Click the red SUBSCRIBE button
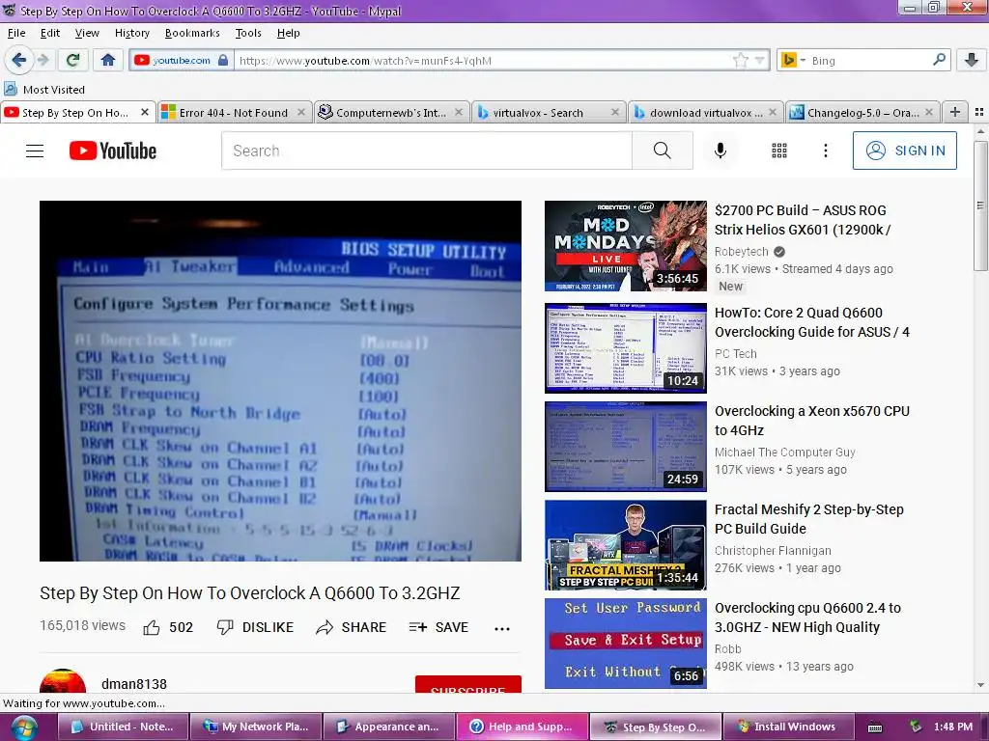989x741 pixels. pyautogui.click(x=468, y=684)
